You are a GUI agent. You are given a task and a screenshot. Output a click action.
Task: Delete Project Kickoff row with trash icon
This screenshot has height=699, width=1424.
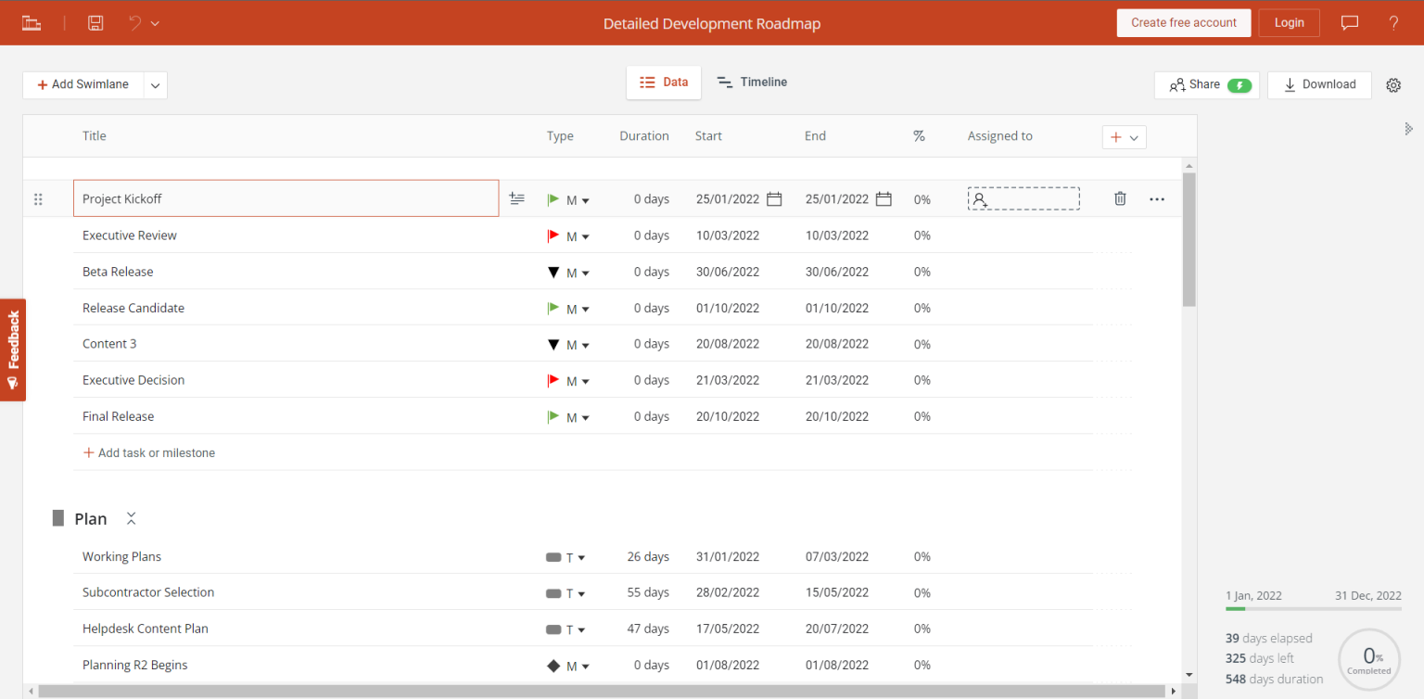coord(1120,198)
